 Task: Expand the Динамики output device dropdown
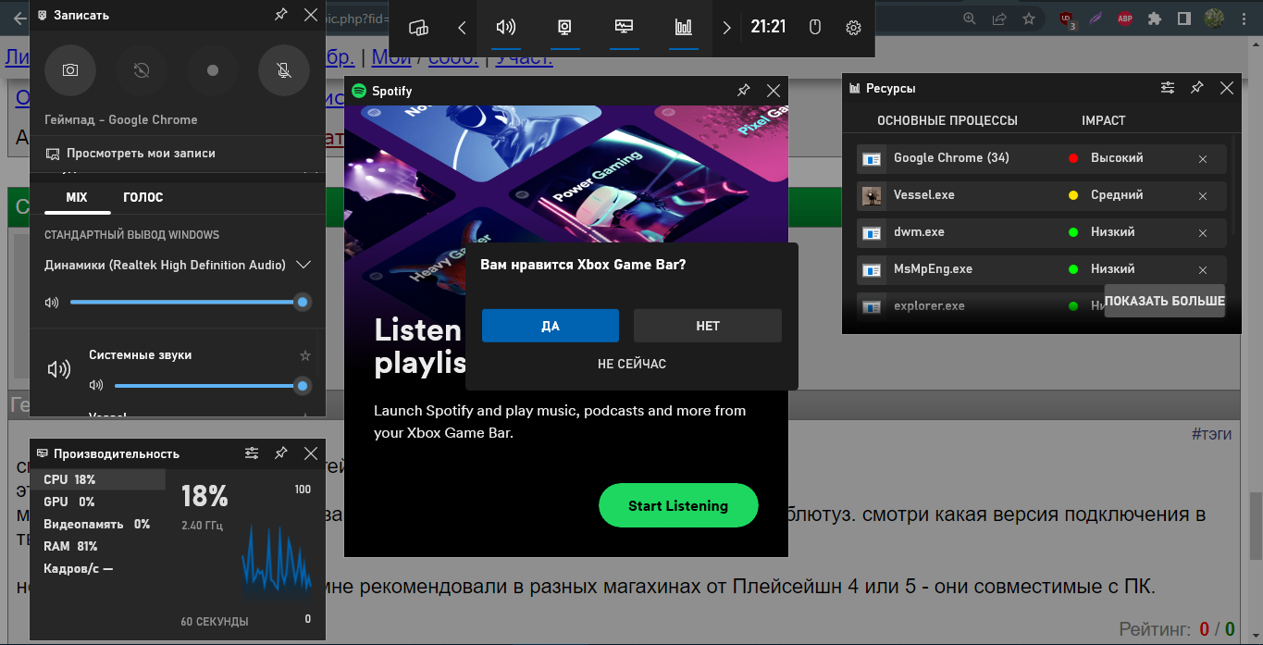[x=303, y=265]
